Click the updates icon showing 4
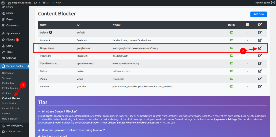Viewport: 276px width, 137px height. [x=37, y=3]
